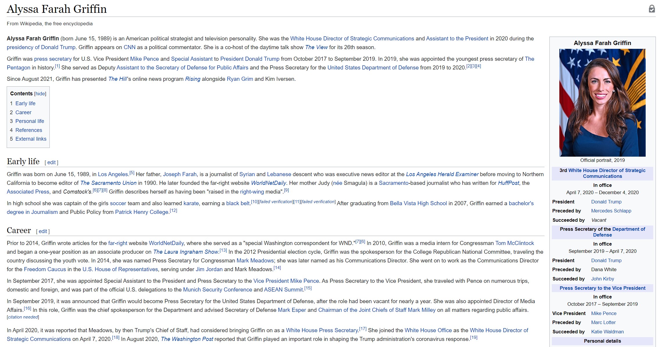The height and width of the screenshot is (347, 657).
Task: Open the official portrait thumbnail
Action: 602,103
